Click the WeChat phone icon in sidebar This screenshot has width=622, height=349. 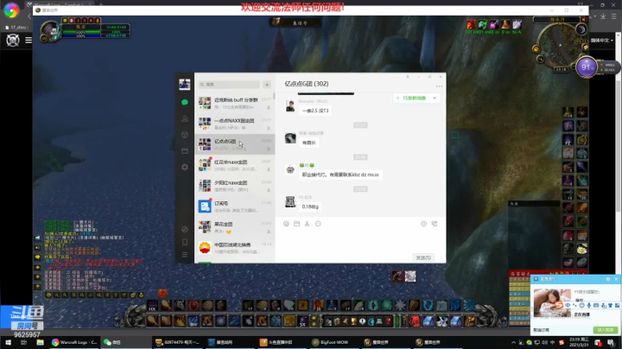(185, 242)
